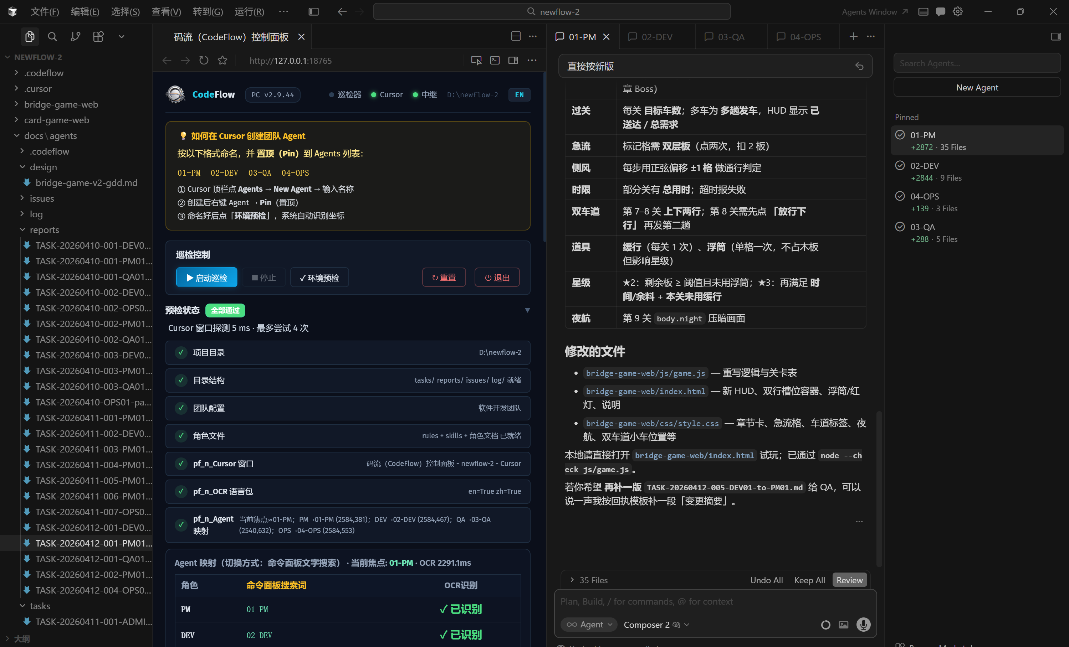Open the extensions view
Screen dimensions: 1069x647
point(98,36)
